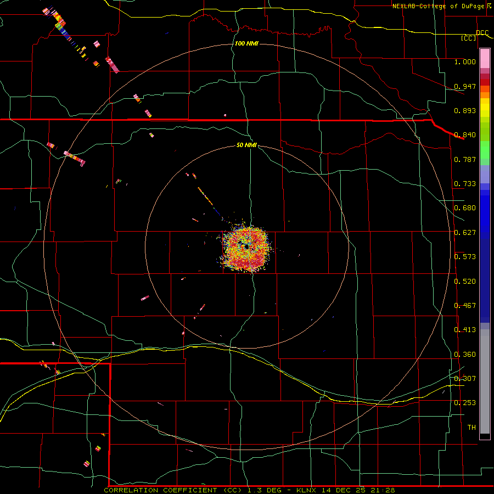Click the 0.573 color scale value
494x494 pixels.
[x=465, y=257]
